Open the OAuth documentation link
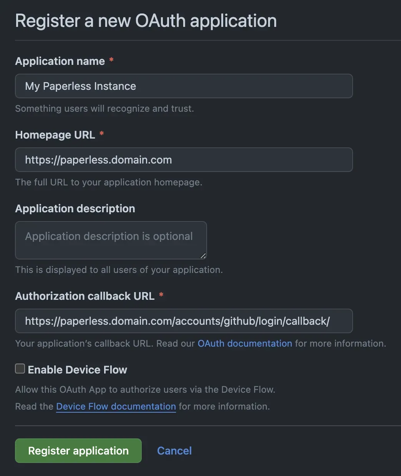The image size is (401, 476). pos(245,344)
